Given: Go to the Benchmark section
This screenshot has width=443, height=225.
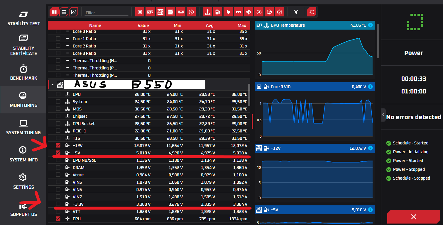Looking at the screenshot, I should (23, 73).
